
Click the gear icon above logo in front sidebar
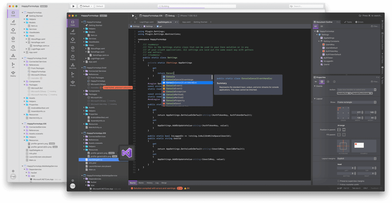point(72,180)
